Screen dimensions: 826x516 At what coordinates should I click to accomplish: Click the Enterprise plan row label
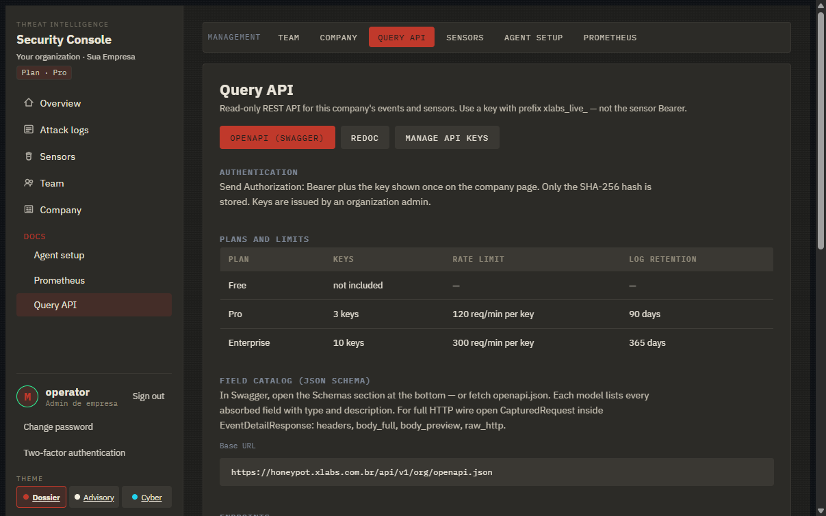point(249,342)
